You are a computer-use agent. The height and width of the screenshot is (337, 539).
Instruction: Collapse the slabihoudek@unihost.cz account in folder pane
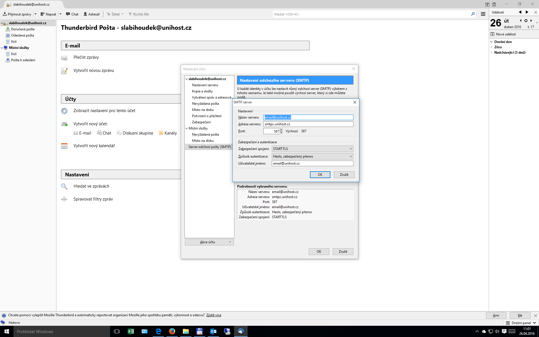pyautogui.click(x=2, y=23)
